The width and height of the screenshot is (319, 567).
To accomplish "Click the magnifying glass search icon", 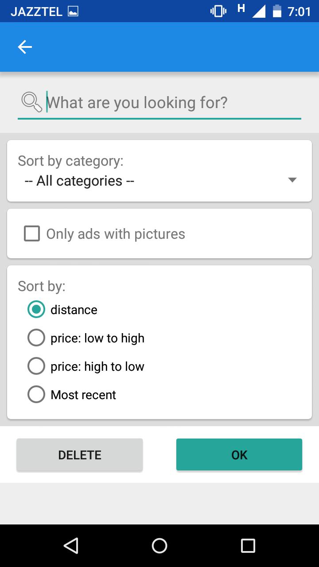I will tap(31, 102).
